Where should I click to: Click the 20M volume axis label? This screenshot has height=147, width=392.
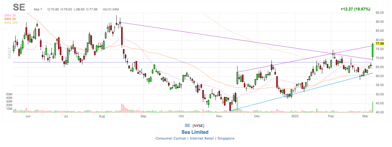(9, 105)
